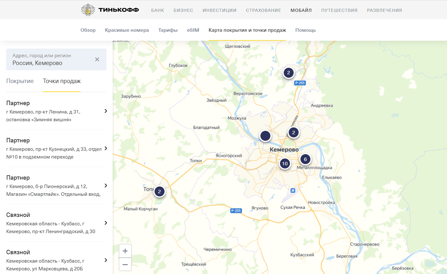Open the 2-point cluster above Kemerovo label
The image size is (447, 274).
294,133
